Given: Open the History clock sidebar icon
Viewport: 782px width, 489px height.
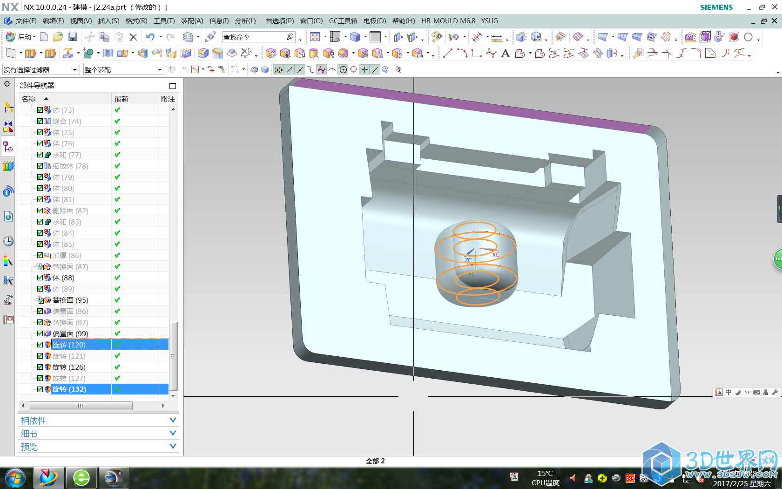Looking at the screenshot, I should pyautogui.click(x=8, y=241).
